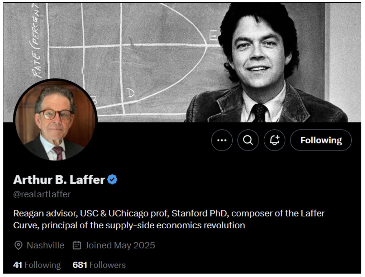The image size is (365, 277).
Task: Open the 41 Following list
Action: (37, 265)
